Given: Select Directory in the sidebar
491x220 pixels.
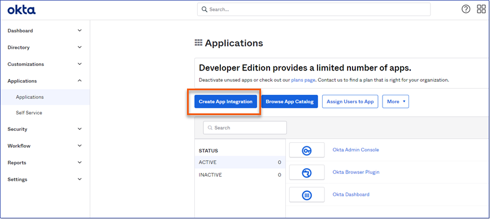Looking at the screenshot, I should click(19, 47).
